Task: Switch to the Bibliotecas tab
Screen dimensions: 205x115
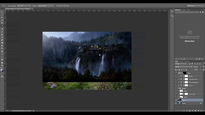Action: coord(178,10)
